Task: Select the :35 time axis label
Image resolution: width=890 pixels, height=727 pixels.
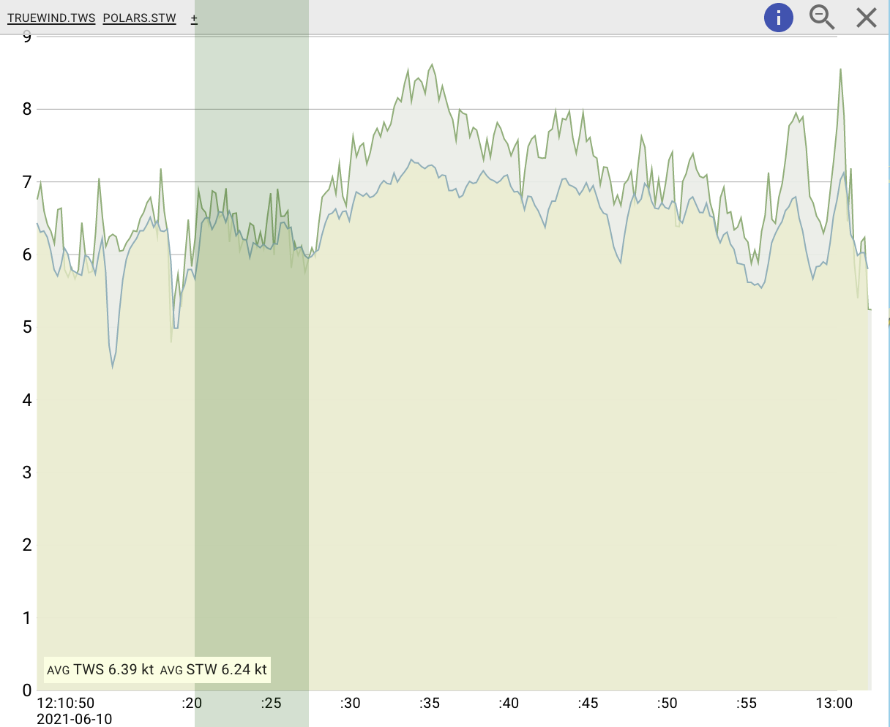Action: click(430, 703)
